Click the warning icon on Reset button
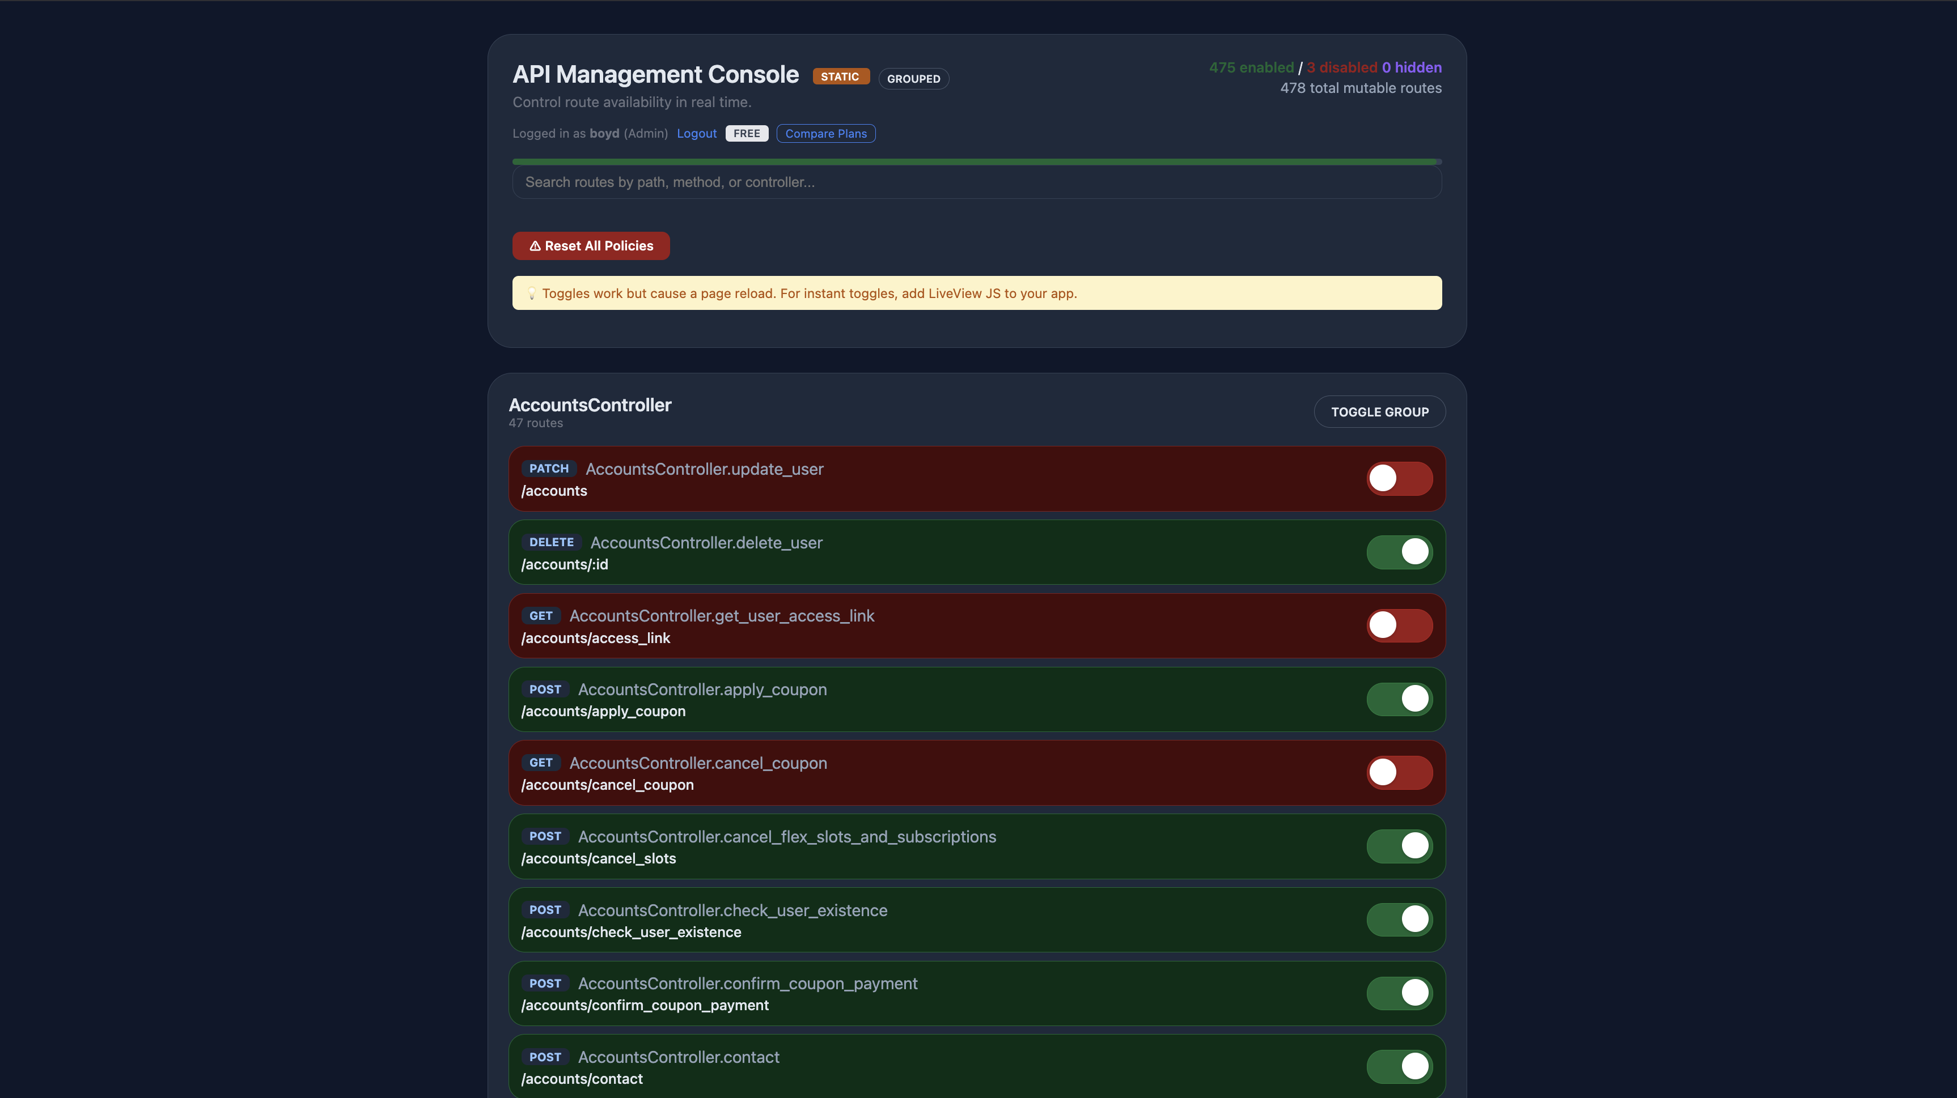Screen dimensions: 1957x1098 535,246
